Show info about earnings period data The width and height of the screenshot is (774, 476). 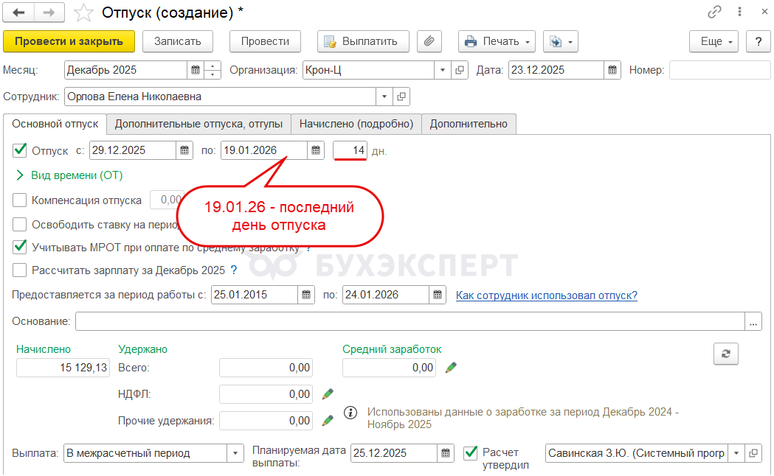coord(350,413)
